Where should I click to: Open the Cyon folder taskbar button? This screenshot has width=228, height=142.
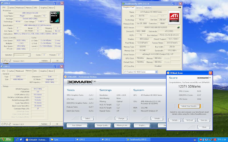62,140
